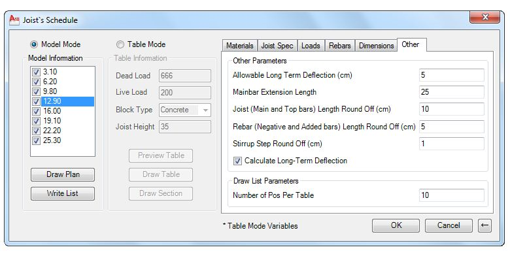Switch to the Loads tab
The width and height of the screenshot is (510, 258).
click(311, 46)
